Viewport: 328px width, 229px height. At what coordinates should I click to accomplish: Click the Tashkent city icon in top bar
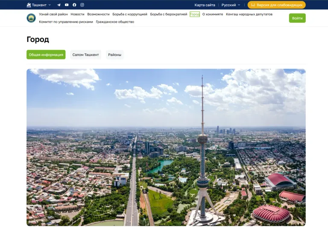coord(29,5)
